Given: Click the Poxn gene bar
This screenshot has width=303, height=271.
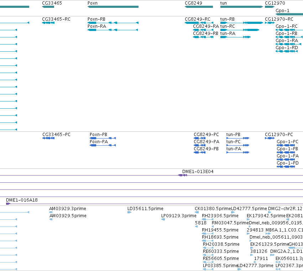Looking at the screenshot, I should 113,7.
